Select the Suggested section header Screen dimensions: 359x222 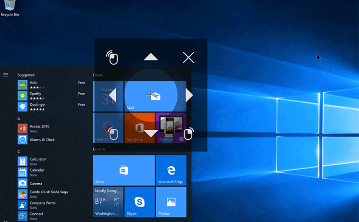click(26, 75)
